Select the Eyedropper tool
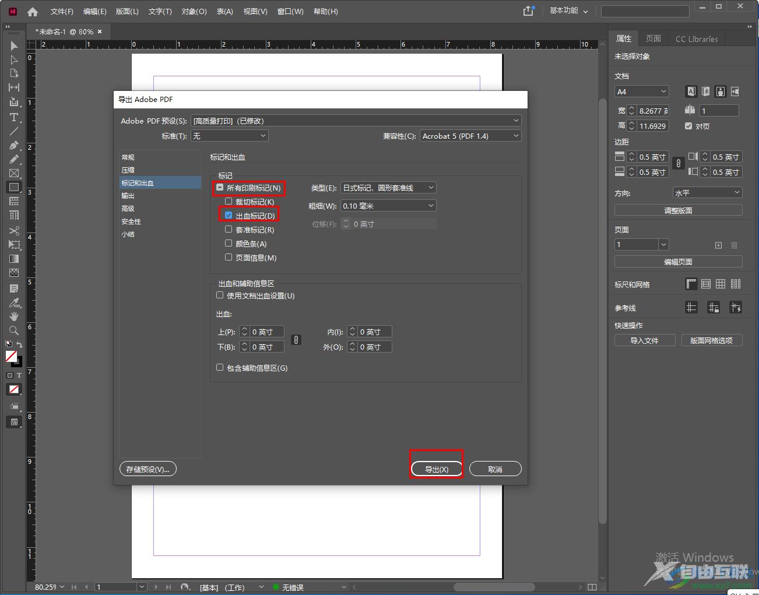This screenshot has height=595, width=759. click(14, 302)
